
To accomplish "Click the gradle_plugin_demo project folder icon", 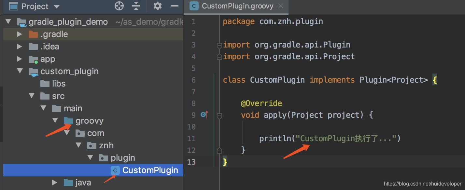I will pyautogui.click(x=21, y=22).
